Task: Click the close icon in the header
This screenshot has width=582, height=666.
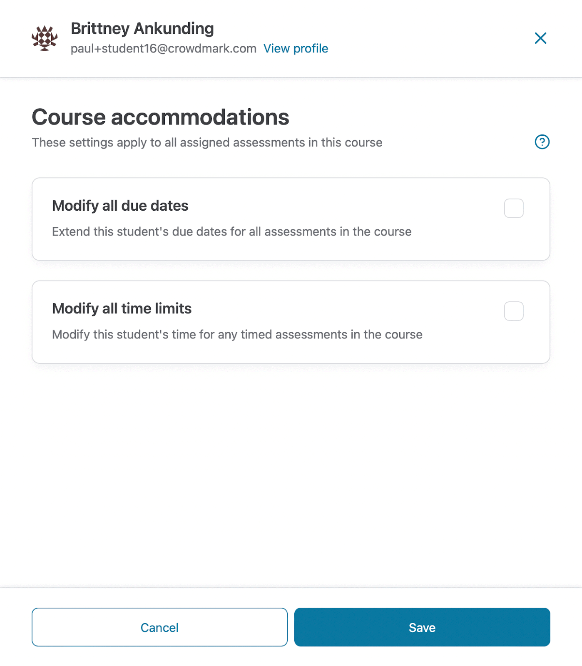Action: (540, 38)
